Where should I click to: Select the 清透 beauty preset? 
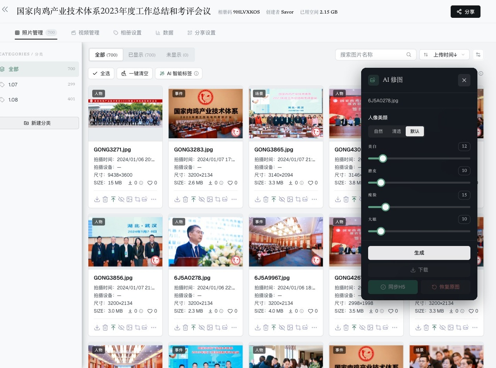coord(396,131)
